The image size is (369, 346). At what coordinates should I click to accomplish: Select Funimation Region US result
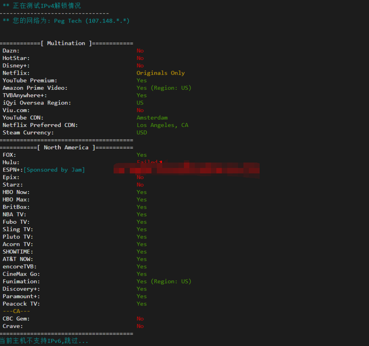[x=164, y=281]
